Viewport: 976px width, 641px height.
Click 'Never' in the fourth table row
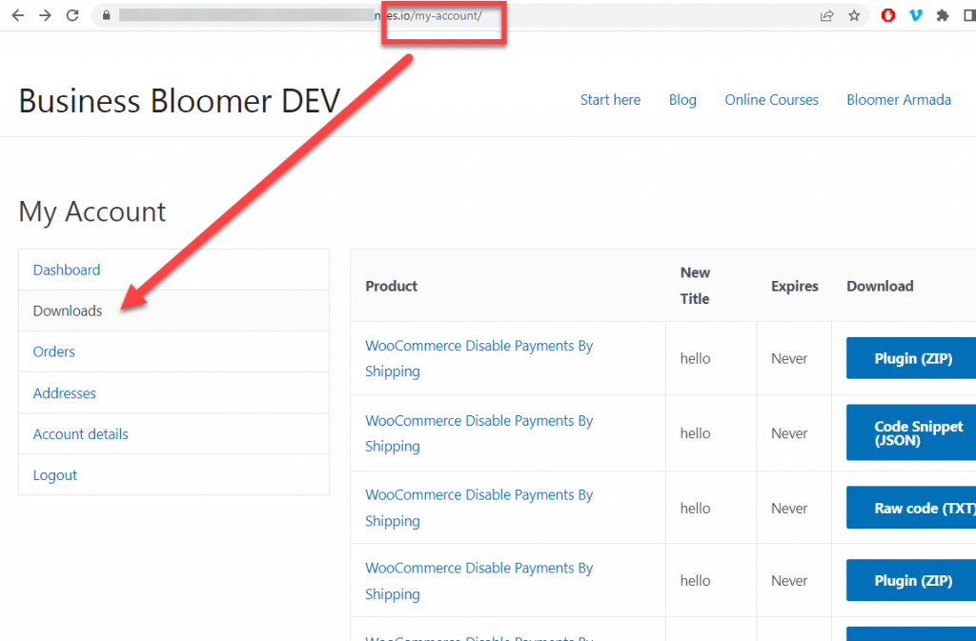click(x=789, y=581)
